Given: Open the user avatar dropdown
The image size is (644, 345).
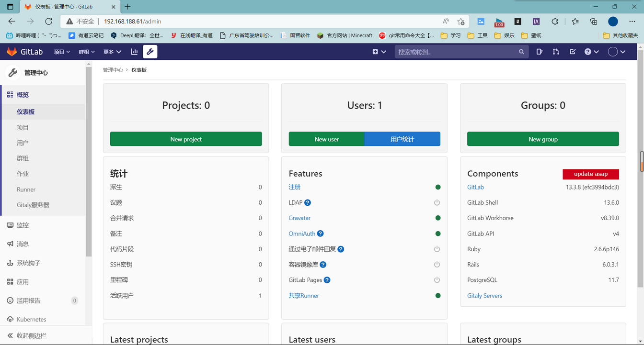Looking at the screenshot, I should (617, 52).
